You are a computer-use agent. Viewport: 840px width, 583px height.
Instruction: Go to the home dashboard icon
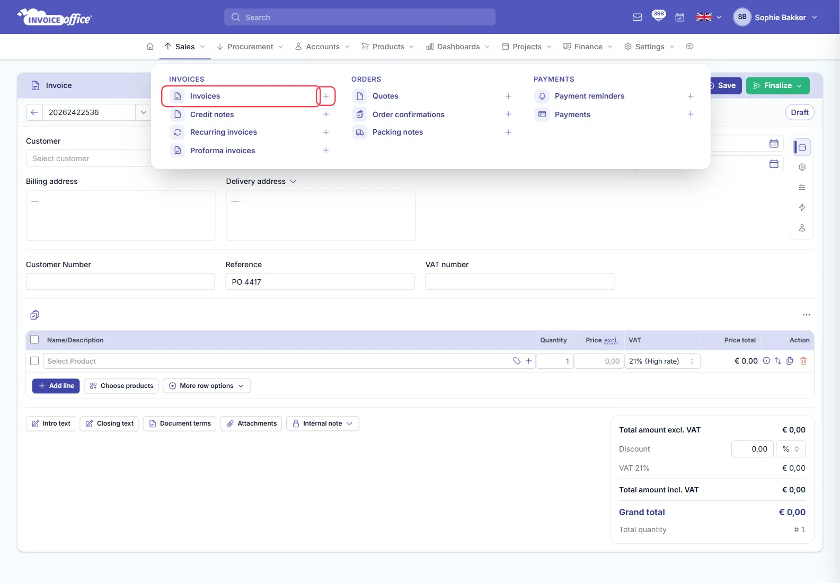[x=150, y=47]
